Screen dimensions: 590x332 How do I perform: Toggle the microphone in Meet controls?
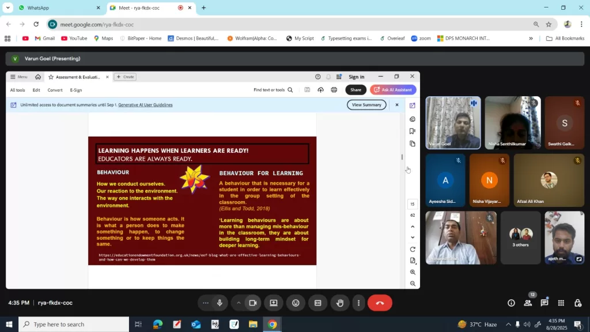220,303
